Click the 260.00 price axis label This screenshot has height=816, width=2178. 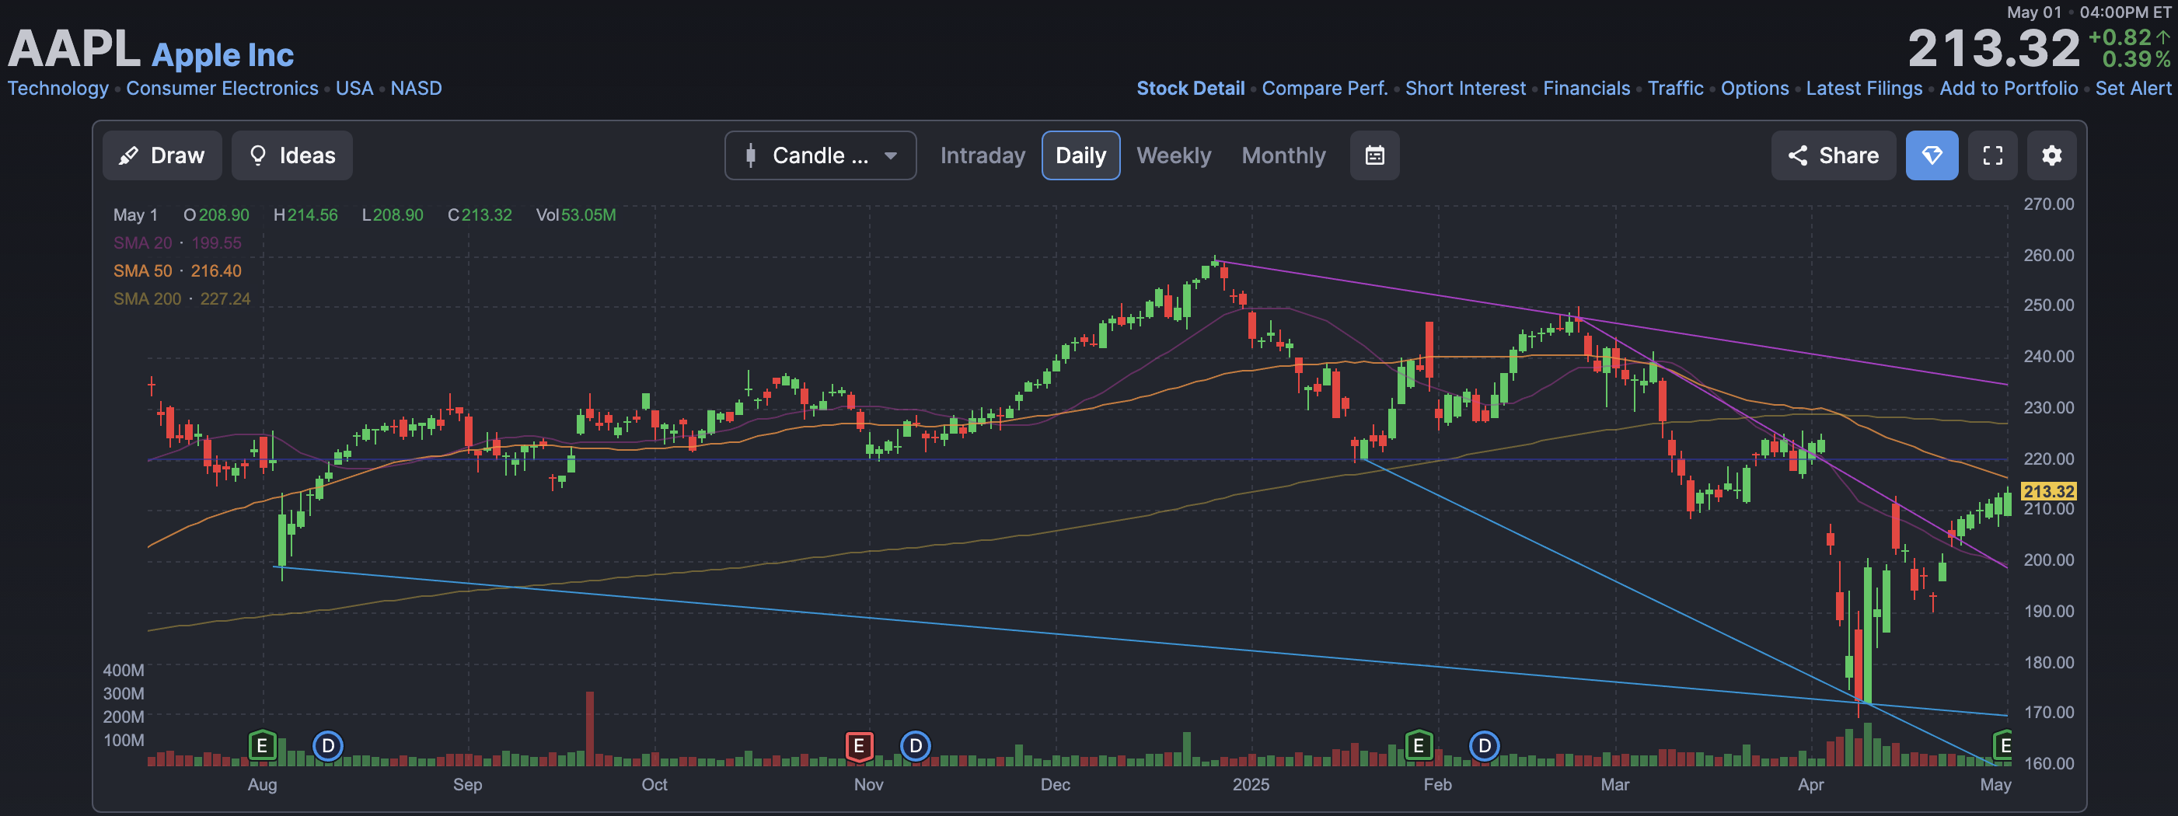click(x=2047, y=256)
